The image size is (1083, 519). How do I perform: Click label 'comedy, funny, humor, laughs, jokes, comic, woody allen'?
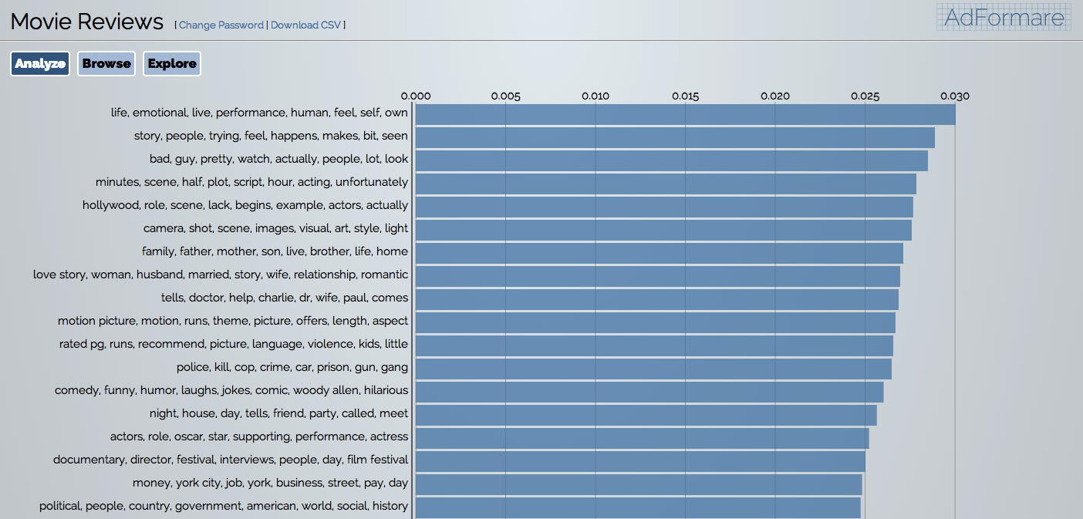coord(231,390)
